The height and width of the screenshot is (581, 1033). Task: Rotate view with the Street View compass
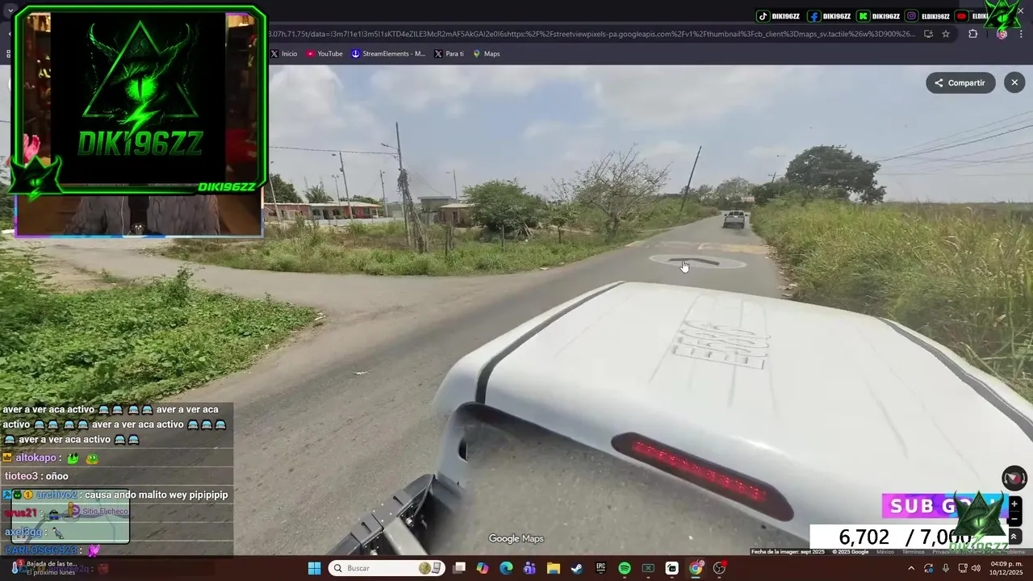pyautogui.click(x=1014, y=479)
